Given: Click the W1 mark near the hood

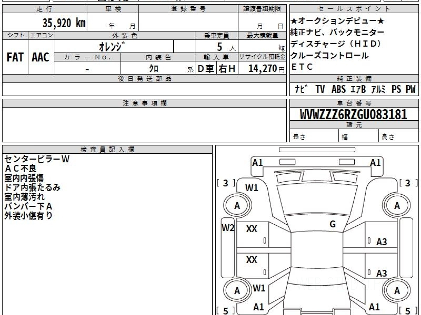Looking at the screenshot, I should pos(252,188).
